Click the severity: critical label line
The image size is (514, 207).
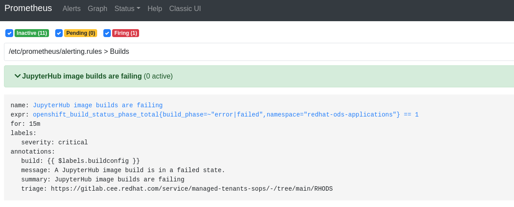coord(54,143)
